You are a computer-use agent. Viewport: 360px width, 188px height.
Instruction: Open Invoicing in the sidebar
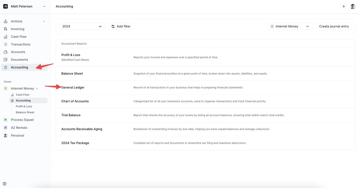point(18,29)
